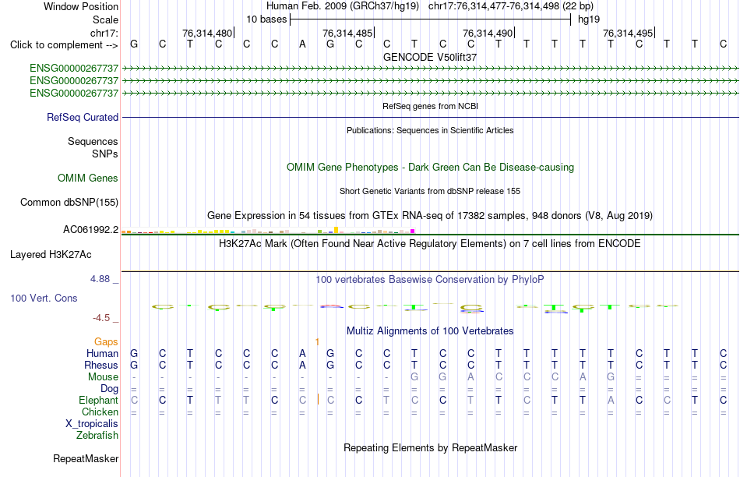This screenshot has height=477, width=740.
Task: Click the 'A' base in the complement sequence row
Action: pos(302,44)
